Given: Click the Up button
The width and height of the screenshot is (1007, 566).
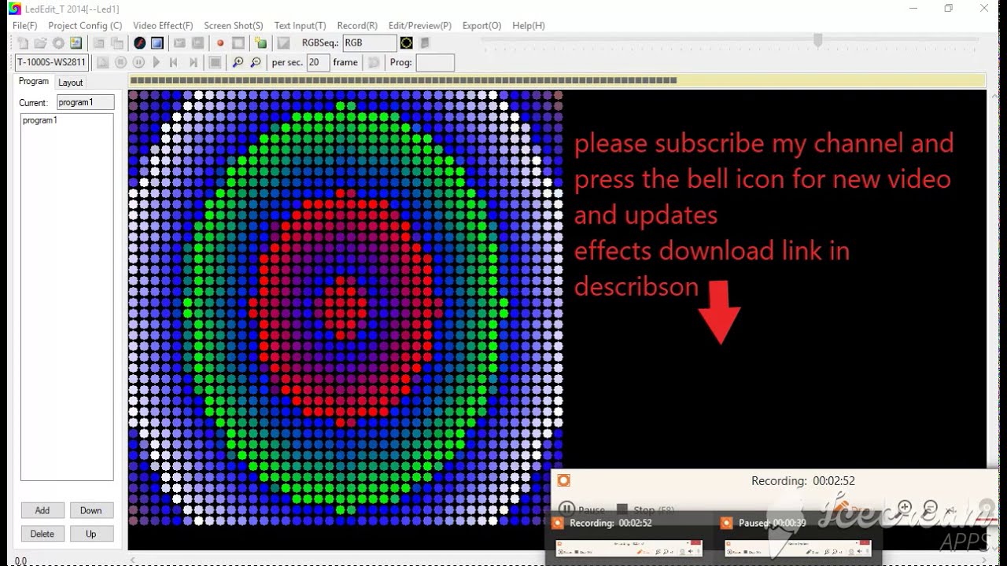Looking at the screenshot, I should coord(91,534).
